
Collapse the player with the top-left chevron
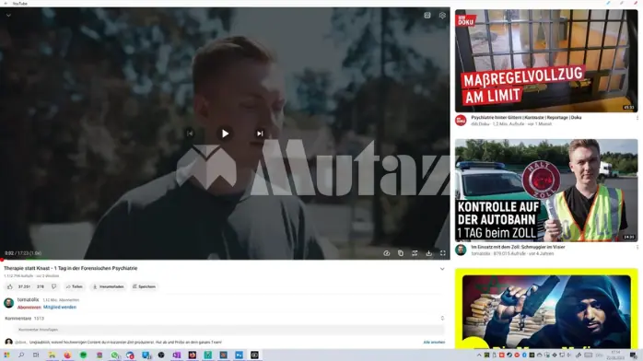[8, 15]
